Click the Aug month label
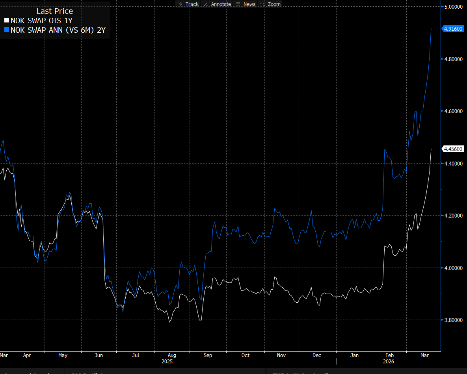Screen dimensions: 467x374 click(x=172, y=355)
